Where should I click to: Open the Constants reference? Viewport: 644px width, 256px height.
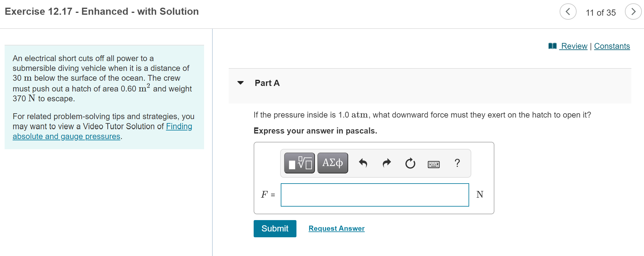click(612, 46)
